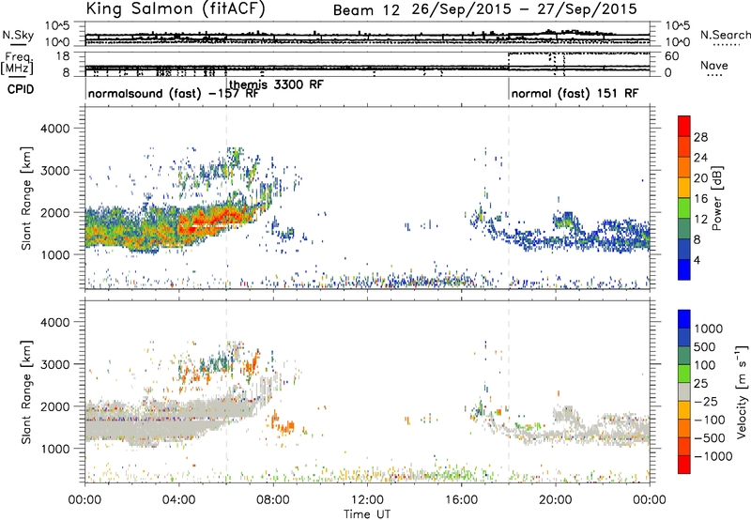Click the 08:00 time axis tick label

coord(273,500)
